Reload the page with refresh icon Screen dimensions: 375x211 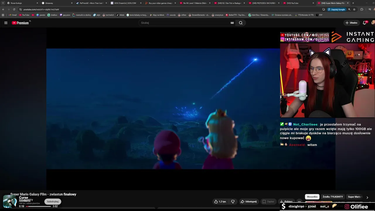point(14,9)
